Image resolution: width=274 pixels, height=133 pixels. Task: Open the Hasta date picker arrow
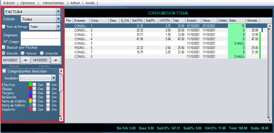[x=56, y=60]
